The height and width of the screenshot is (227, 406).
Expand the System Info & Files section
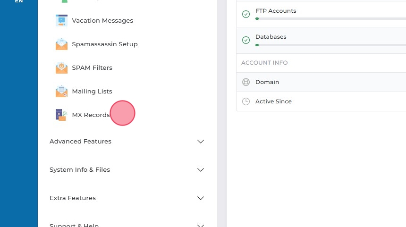point(201,170)
